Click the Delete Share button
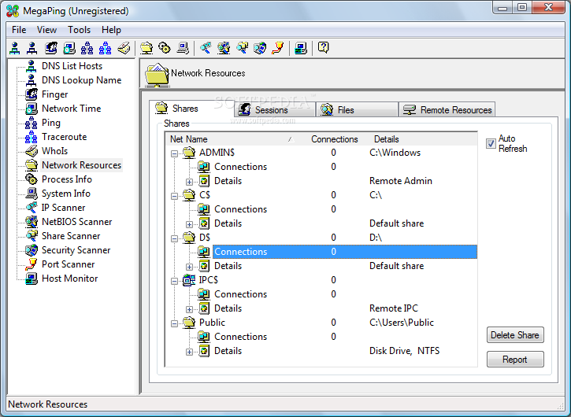 515,334
